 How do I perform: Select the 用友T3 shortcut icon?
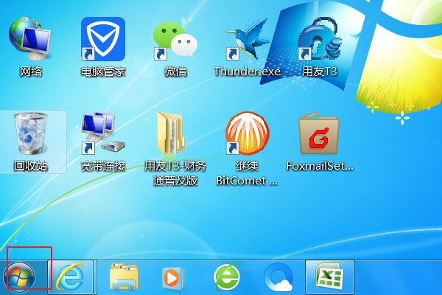click(x=320, y=40)
